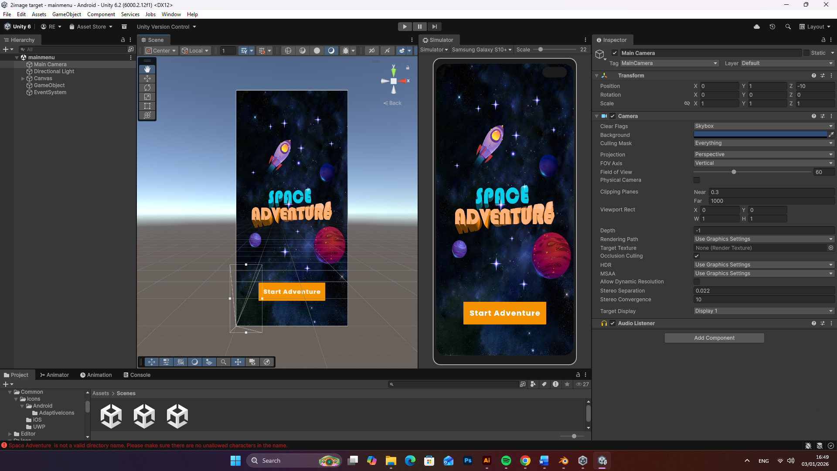Click the Far clipping plane field

771,201
